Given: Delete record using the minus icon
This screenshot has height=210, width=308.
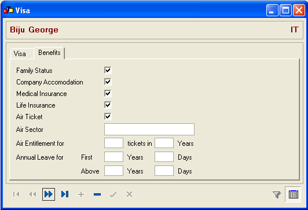Looking at the screenshot, I should [x=97, y=194].
